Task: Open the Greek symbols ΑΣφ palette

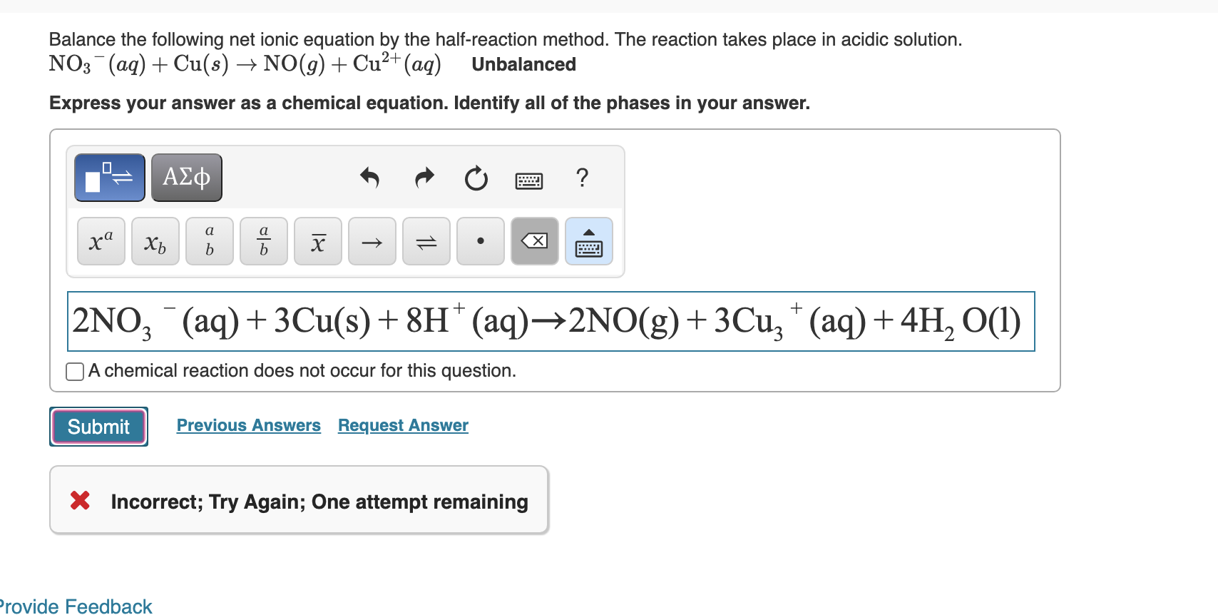Action: [x=186, y=177]
